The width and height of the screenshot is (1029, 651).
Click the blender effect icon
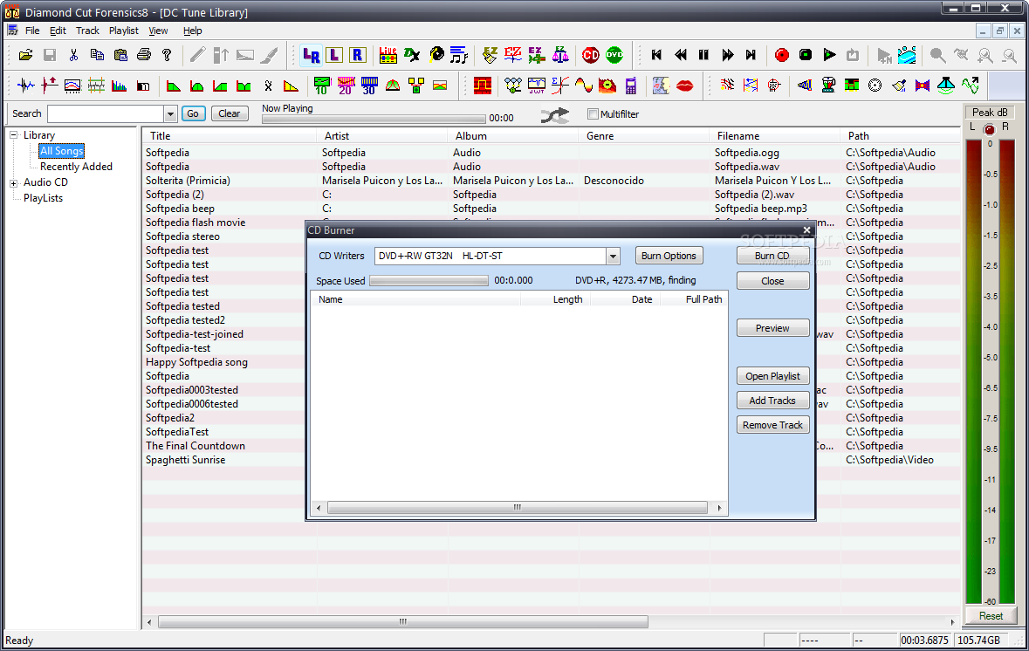pos(827,86)
